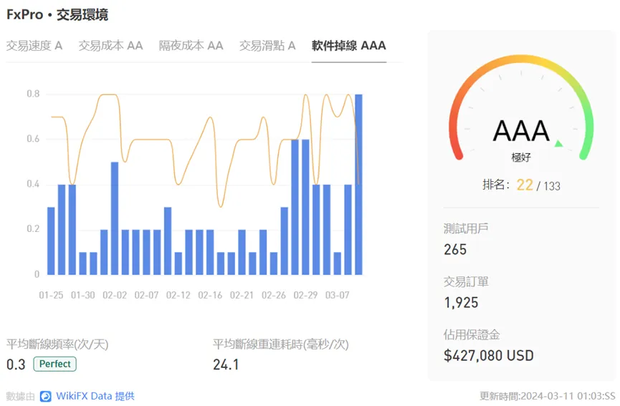Click the 01-25 date axis label
This screenshot has height=406, width=620.
coord(51,295)
